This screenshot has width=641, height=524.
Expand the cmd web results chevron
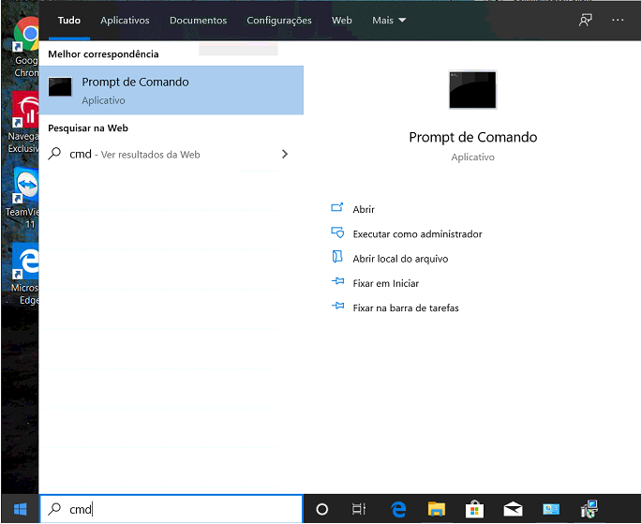click(285, 155)
